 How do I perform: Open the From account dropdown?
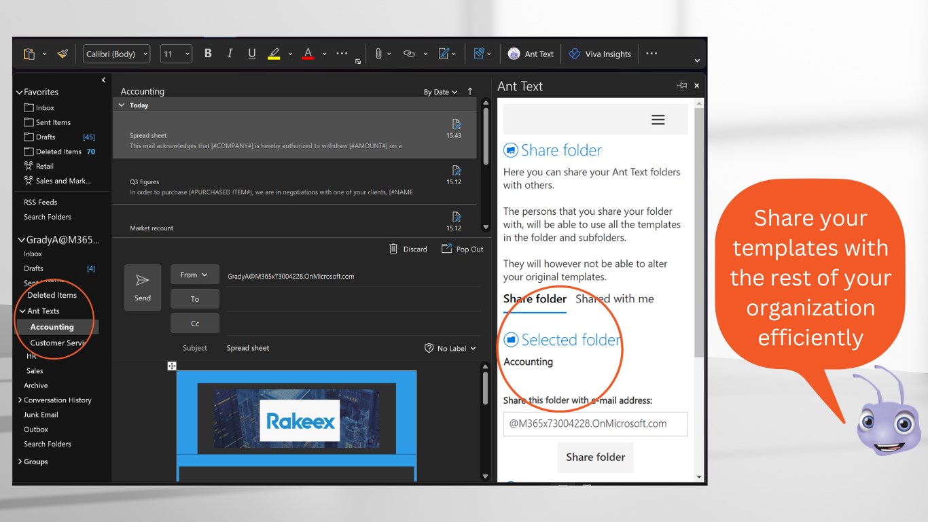tap(194, 275)
